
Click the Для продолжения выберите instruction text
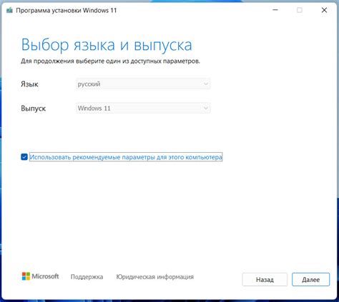110,61
